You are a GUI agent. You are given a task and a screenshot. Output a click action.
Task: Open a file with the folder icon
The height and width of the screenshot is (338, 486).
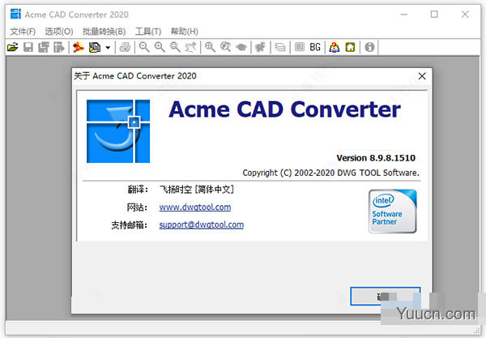[x=13, y=47]
